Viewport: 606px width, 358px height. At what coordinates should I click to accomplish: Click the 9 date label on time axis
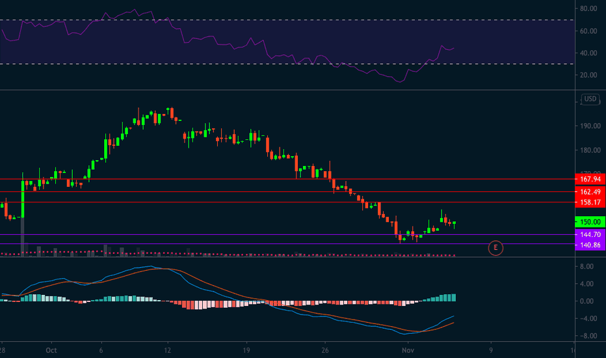pos(491,350)
